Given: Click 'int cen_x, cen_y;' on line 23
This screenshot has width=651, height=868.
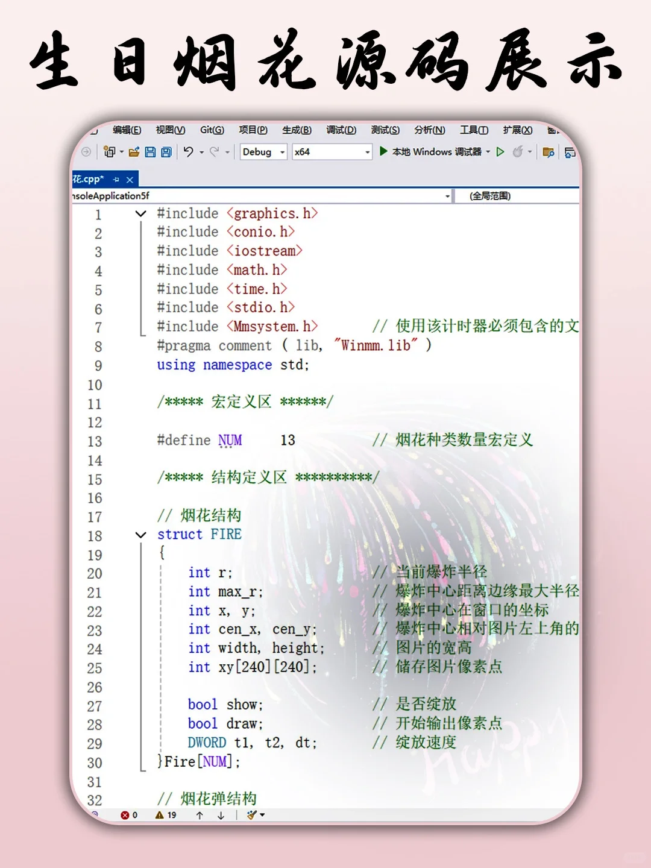Looking at the screenshot, I should pos(253,629).
